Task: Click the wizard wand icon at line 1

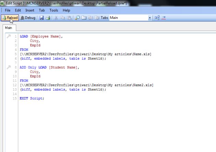Action: [9, 36]
